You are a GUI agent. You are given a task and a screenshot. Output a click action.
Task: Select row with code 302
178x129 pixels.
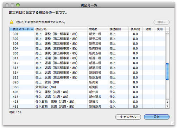pos(88,39)
